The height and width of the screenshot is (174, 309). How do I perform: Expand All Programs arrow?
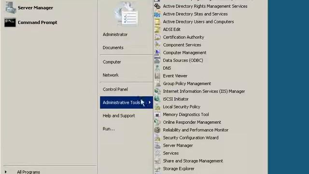6,172
